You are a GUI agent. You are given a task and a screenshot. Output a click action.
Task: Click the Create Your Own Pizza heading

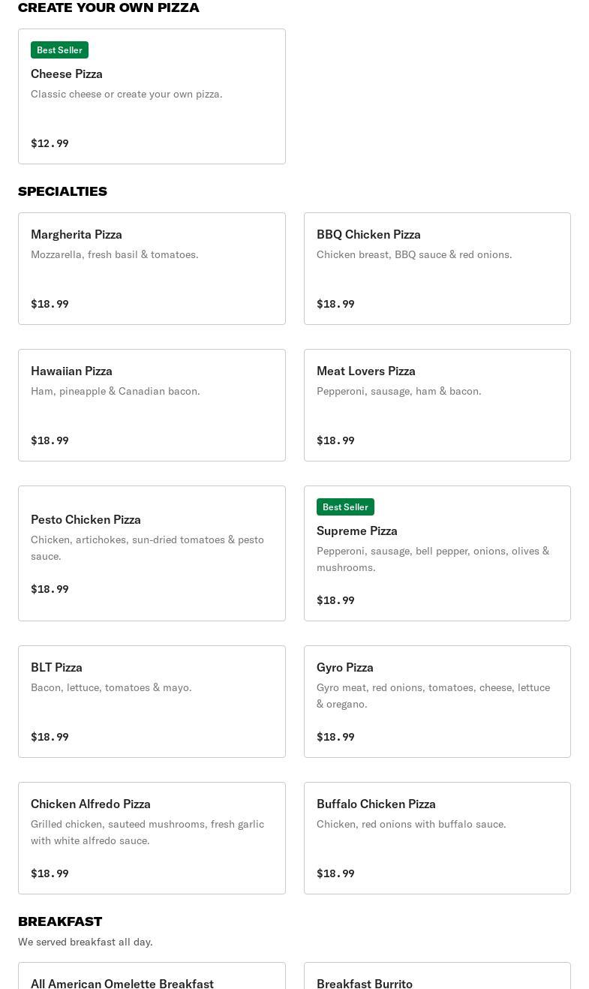pos(109,8)
